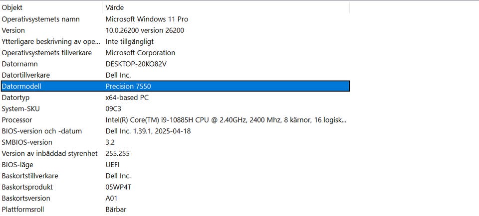Click the Objekt column header

tap(12, 7)
